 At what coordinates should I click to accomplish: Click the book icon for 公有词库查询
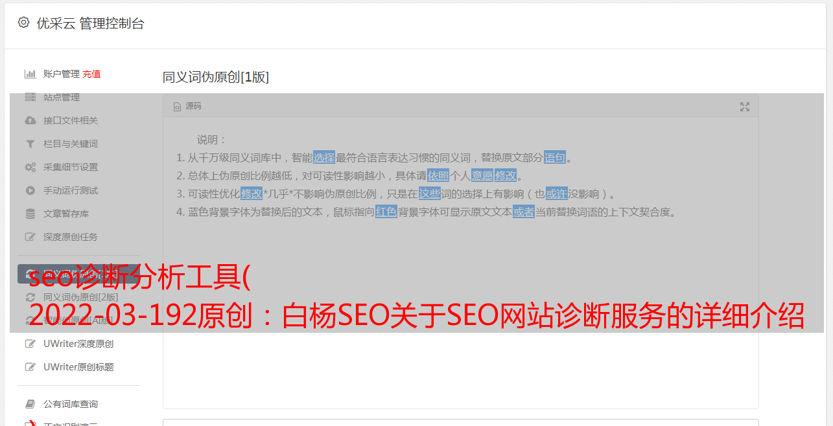click(x=30, y=404)
